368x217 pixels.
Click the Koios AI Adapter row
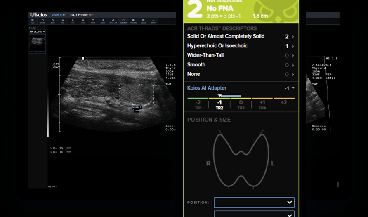(x=241, y=88)
